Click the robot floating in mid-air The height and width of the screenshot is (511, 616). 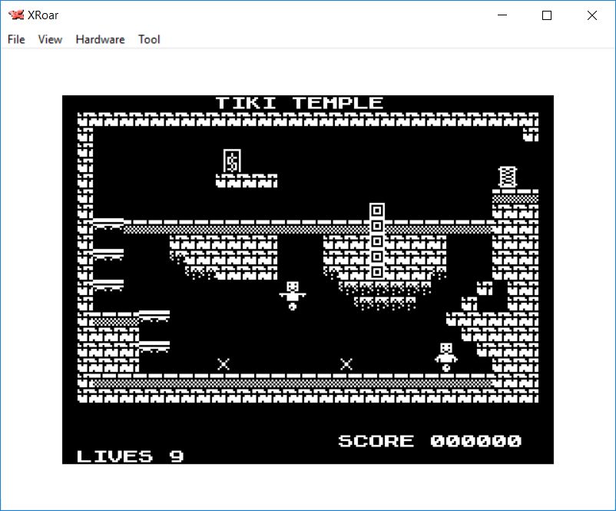pyautogui.click(x=292, y=295)
